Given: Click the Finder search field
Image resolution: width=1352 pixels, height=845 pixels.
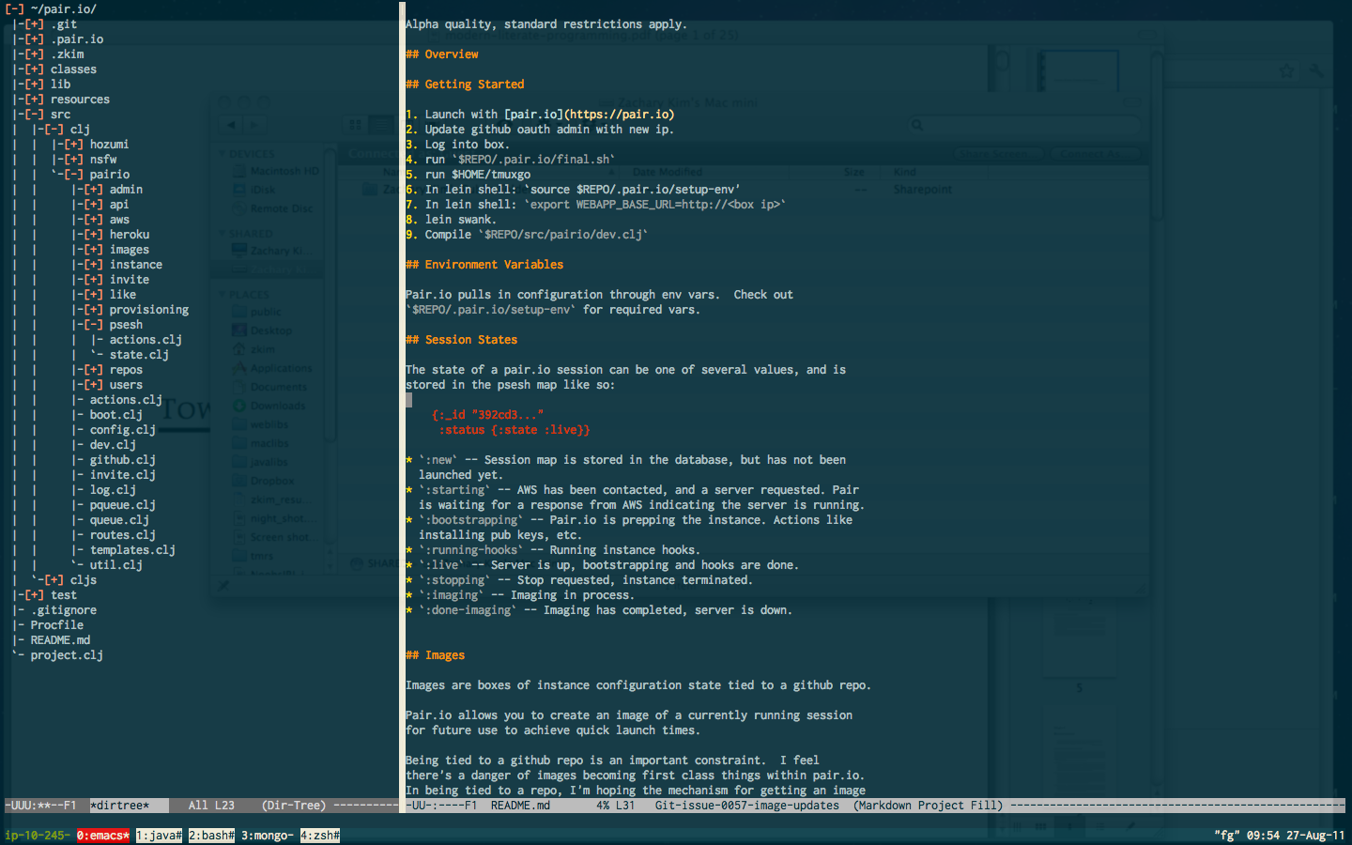Looking at the screenshot, I should 1023,124.
